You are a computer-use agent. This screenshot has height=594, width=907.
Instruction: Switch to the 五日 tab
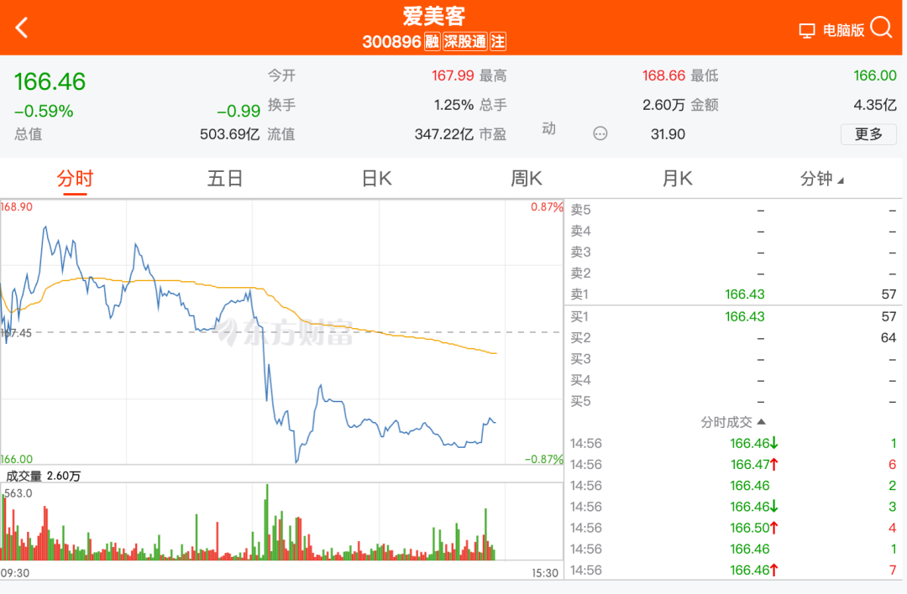click(x=225, y=179)
